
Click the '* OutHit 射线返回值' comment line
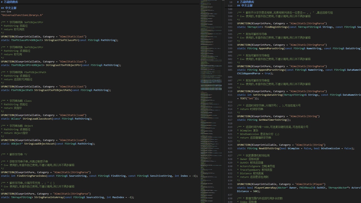(250, 163)
